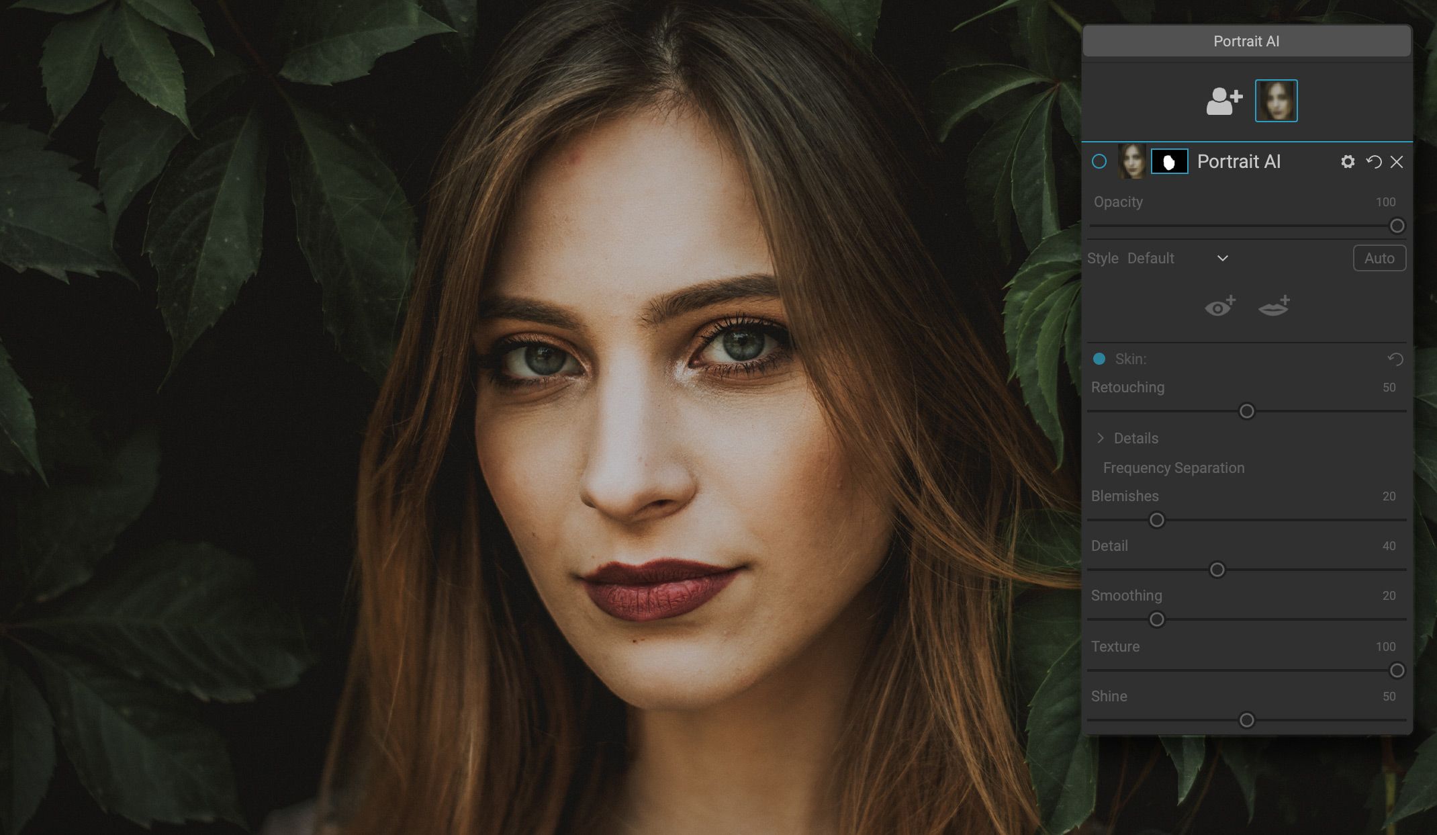Screen dimensions: 1437x835
Task: Drag the Retouching slider to adjust value
Action: pyautogui.click(x=1246, y=412)
